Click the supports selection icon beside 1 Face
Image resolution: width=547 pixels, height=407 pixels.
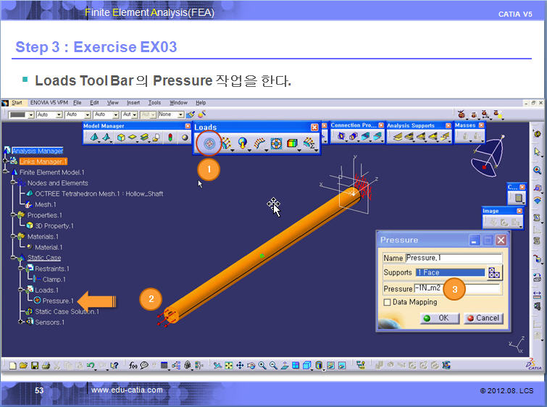pyautogui.click(x=494, y=273)
